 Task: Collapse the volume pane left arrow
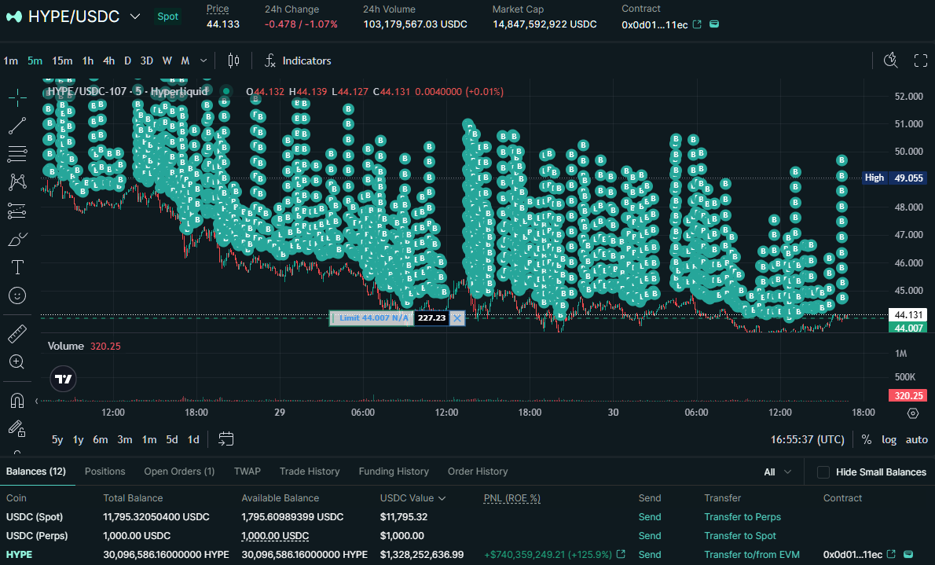coord(37,401)
